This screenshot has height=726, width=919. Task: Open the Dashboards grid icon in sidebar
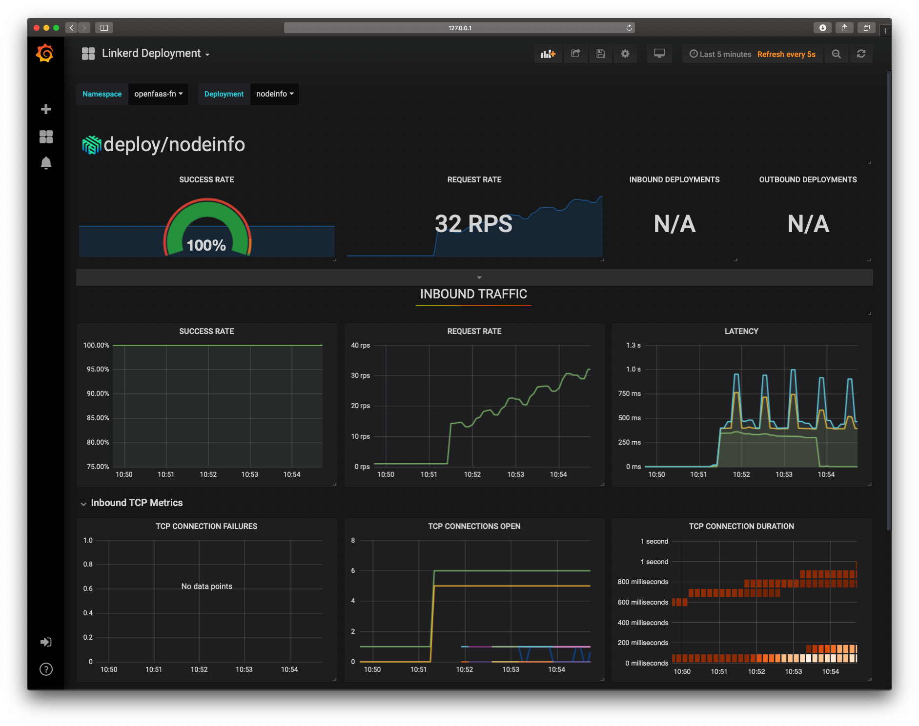pyautogui.click(x=46, y=137)
